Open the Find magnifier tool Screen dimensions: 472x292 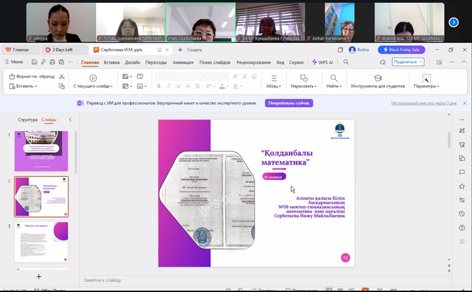(x=334, y=78)
